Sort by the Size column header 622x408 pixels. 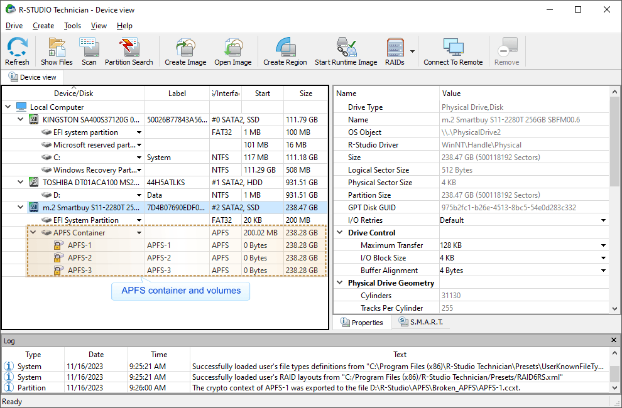point(306,93)
